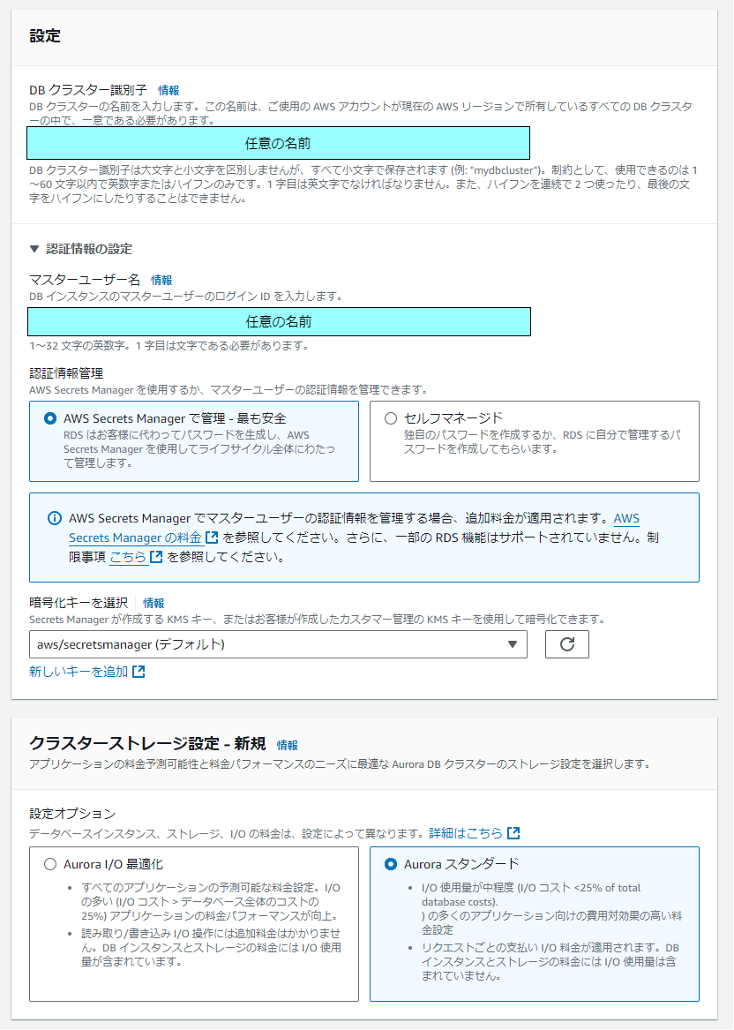Click the 設定 panel heading
Viewport: 734px width, 1030px height.
[45, 36]
